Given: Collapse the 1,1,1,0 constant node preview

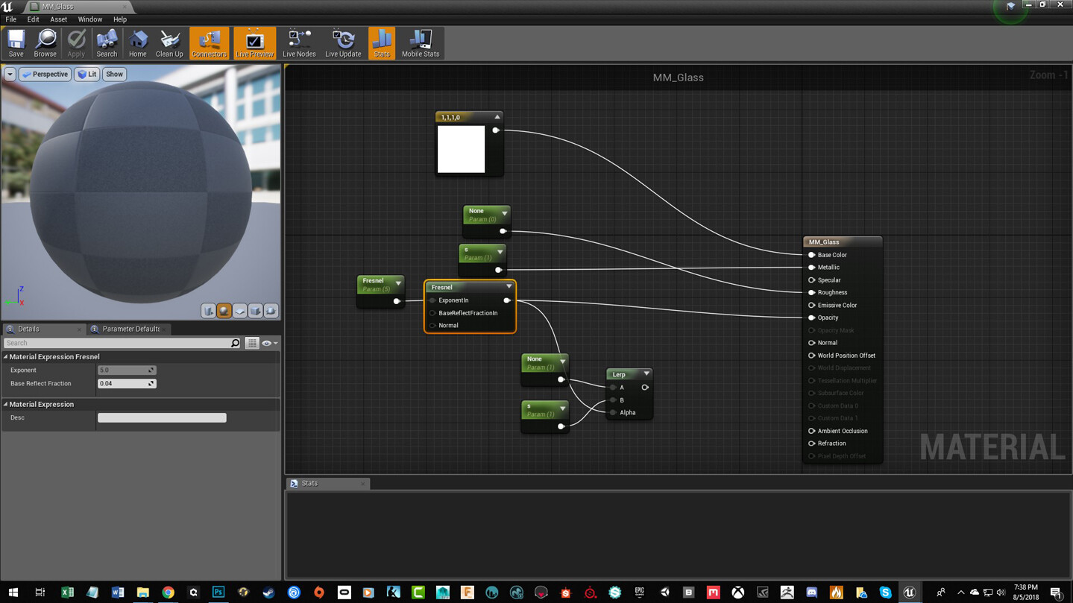Looking at the screenshot, I should tap(497, 117).
